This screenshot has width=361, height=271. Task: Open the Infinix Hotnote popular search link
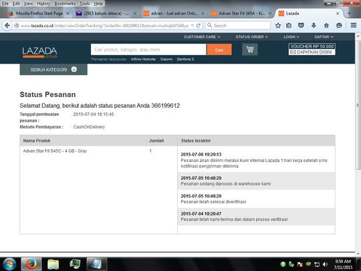(x=143, y=60)
